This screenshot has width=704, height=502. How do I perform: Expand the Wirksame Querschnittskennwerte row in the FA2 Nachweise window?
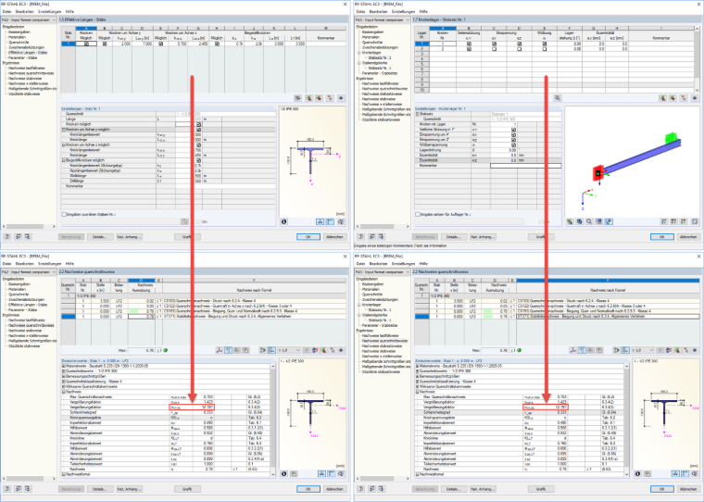click(63, 386)
